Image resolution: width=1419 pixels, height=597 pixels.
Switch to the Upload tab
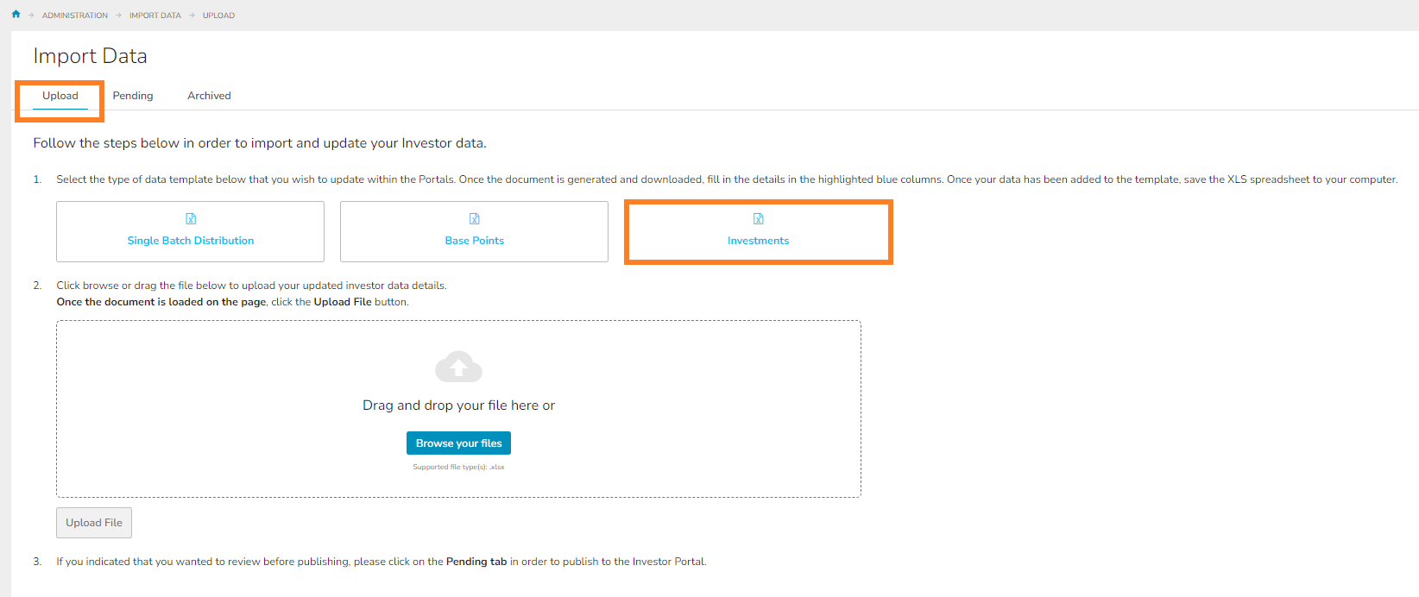60,96
